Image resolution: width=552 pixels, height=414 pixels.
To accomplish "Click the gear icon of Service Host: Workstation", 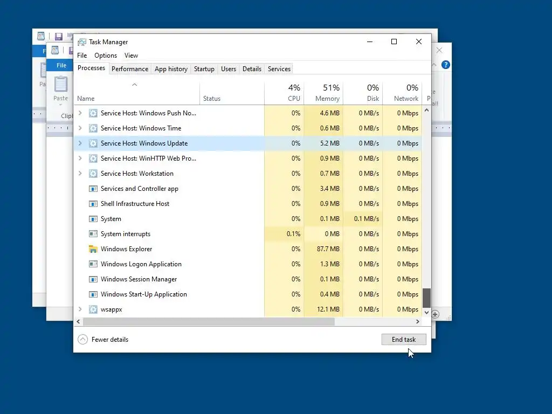I will point(93,174).
